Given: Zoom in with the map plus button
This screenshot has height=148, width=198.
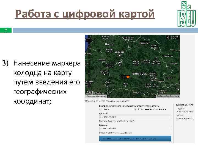Looking at the screenshot, I should pyautogui.click(x=89, y=47).
